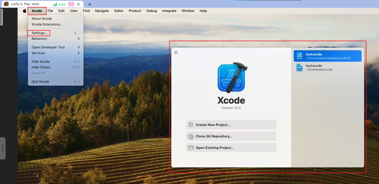Screen dimensions: 379x184
Task: Open Settings... from the Xcode menu
Action: (x=56, y=33)
